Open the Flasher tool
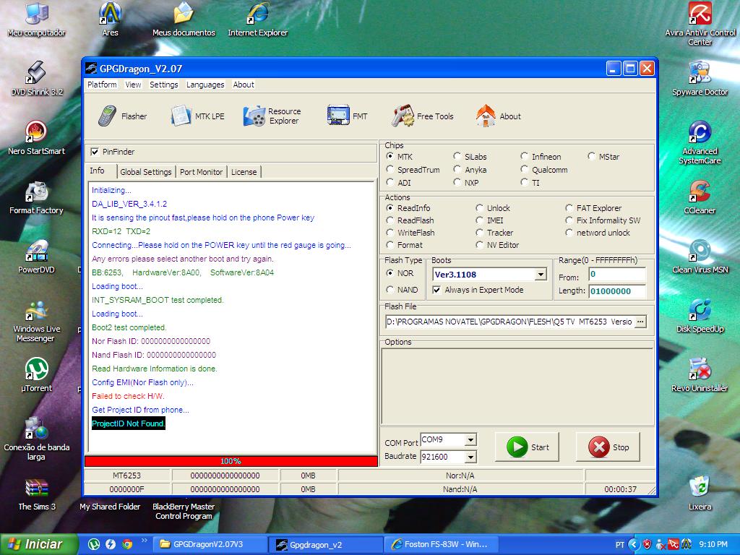Screen dimensions: 740x555 tap(123, 116)
